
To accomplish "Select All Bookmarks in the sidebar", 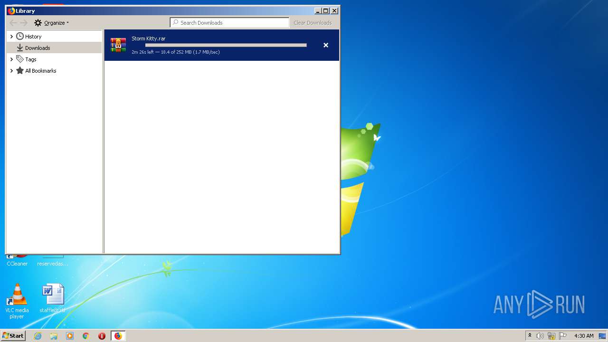I will [41, 71].
